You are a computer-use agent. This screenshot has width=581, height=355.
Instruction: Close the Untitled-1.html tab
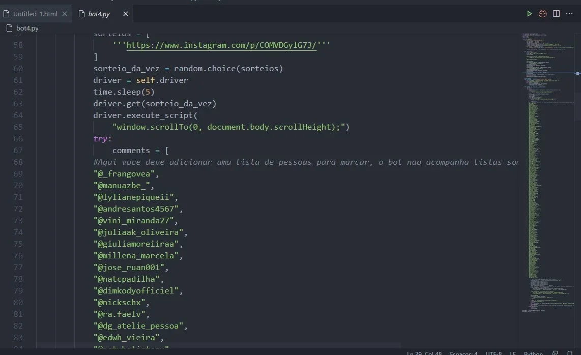(65, 14)
